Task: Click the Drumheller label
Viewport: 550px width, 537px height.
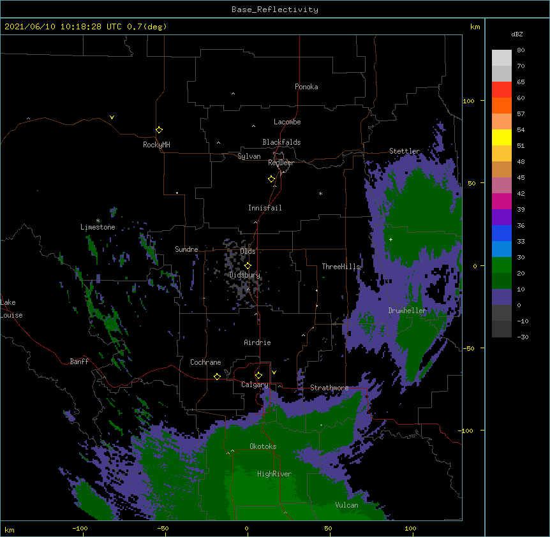Action: coord(407,311)
